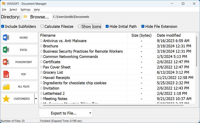
Task: Enable Show Icons checkbox
Action: [x=79, y=26]
